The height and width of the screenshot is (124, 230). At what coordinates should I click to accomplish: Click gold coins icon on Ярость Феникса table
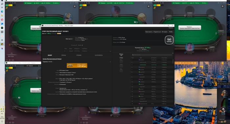[7, 71]
